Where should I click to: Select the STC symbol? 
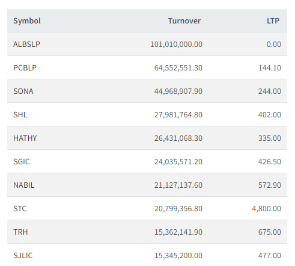[20, 209]
